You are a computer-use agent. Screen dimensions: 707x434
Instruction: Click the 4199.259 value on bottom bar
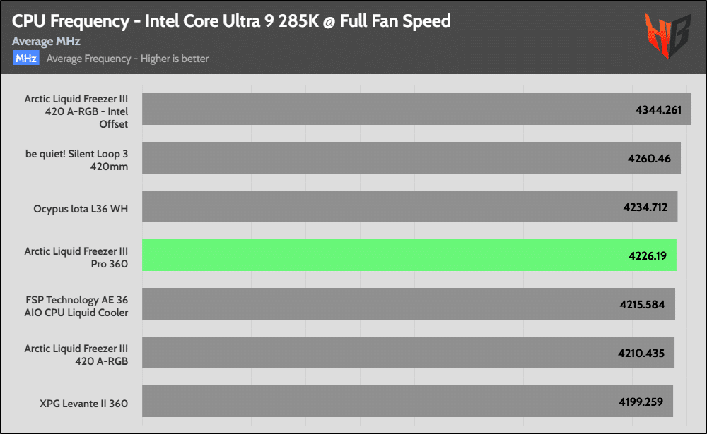pos(640,402)
